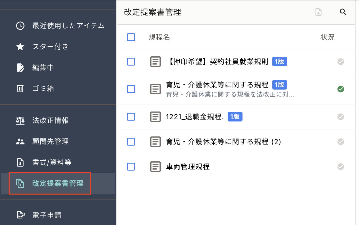This screenshot has height=225, width=359.
Task: Click green status checkmark for 育児・介護休業等 1版
Action: point(340,89)
